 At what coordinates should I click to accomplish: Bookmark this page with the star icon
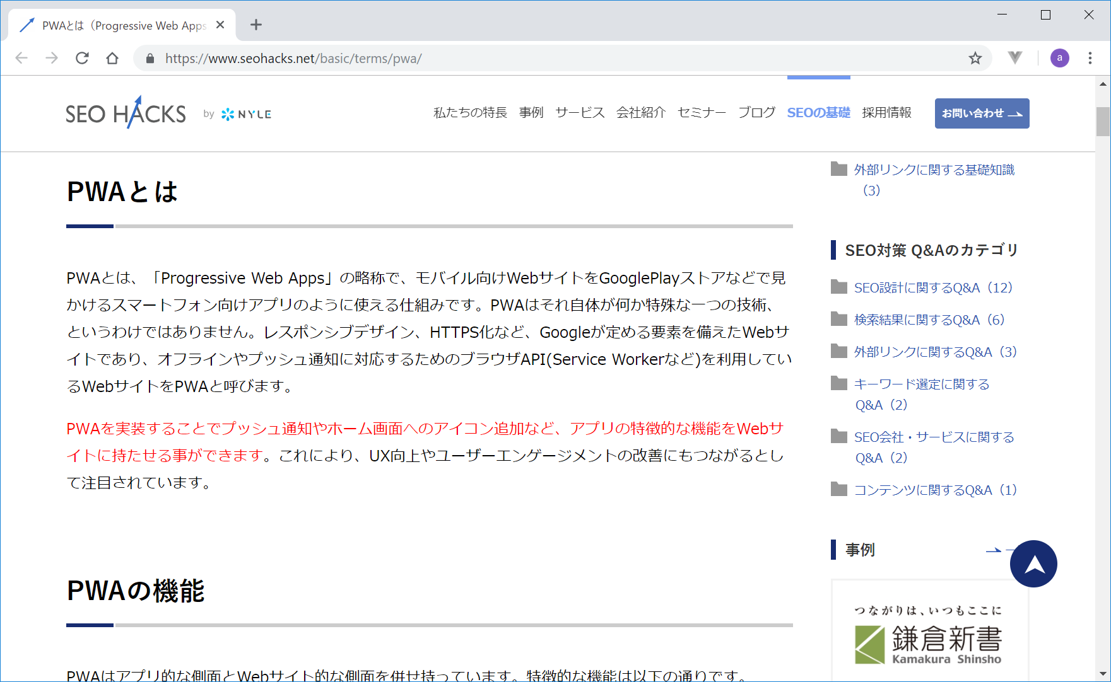[975, 59]
